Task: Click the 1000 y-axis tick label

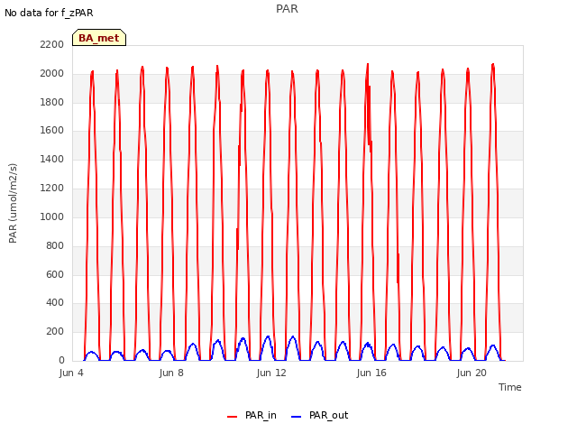Action: click(52, 216)
